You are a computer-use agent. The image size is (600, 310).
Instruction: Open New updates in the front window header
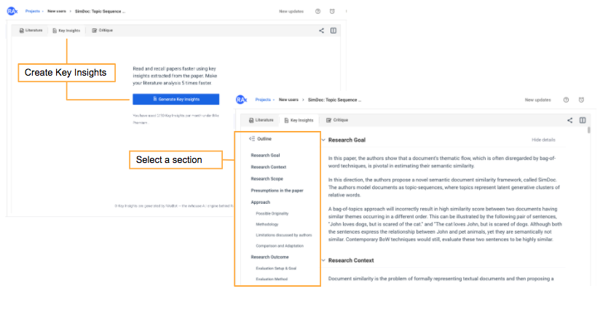point(537,100)
